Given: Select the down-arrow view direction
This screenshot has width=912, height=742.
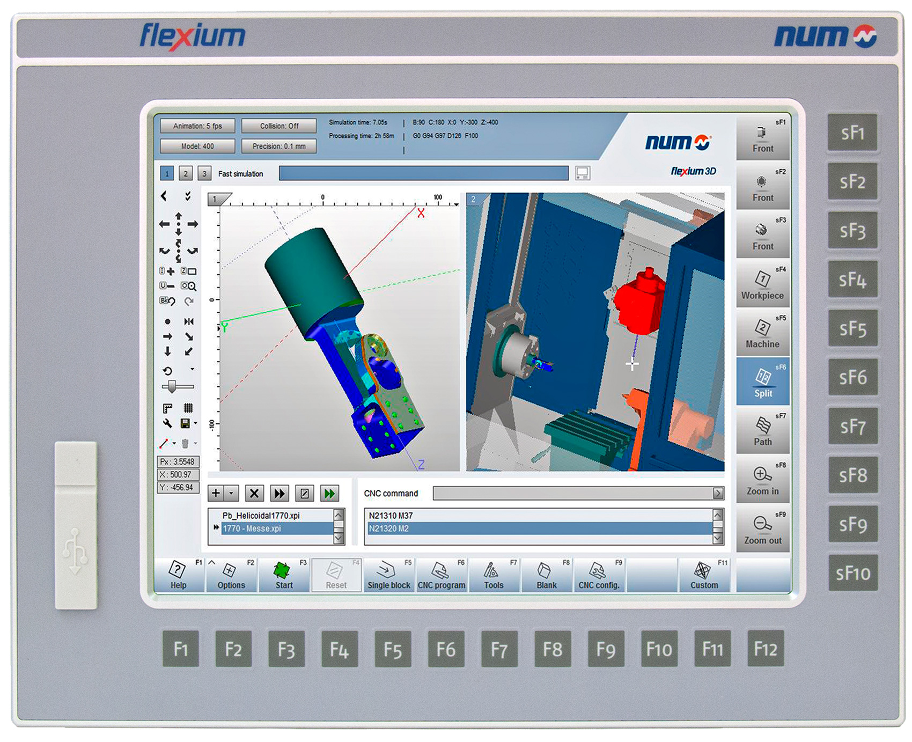Looking at the screenshot, I should pos(168,351).
